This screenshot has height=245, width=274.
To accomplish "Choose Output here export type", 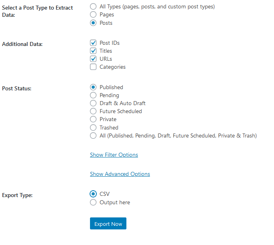I will pos(93,202).
